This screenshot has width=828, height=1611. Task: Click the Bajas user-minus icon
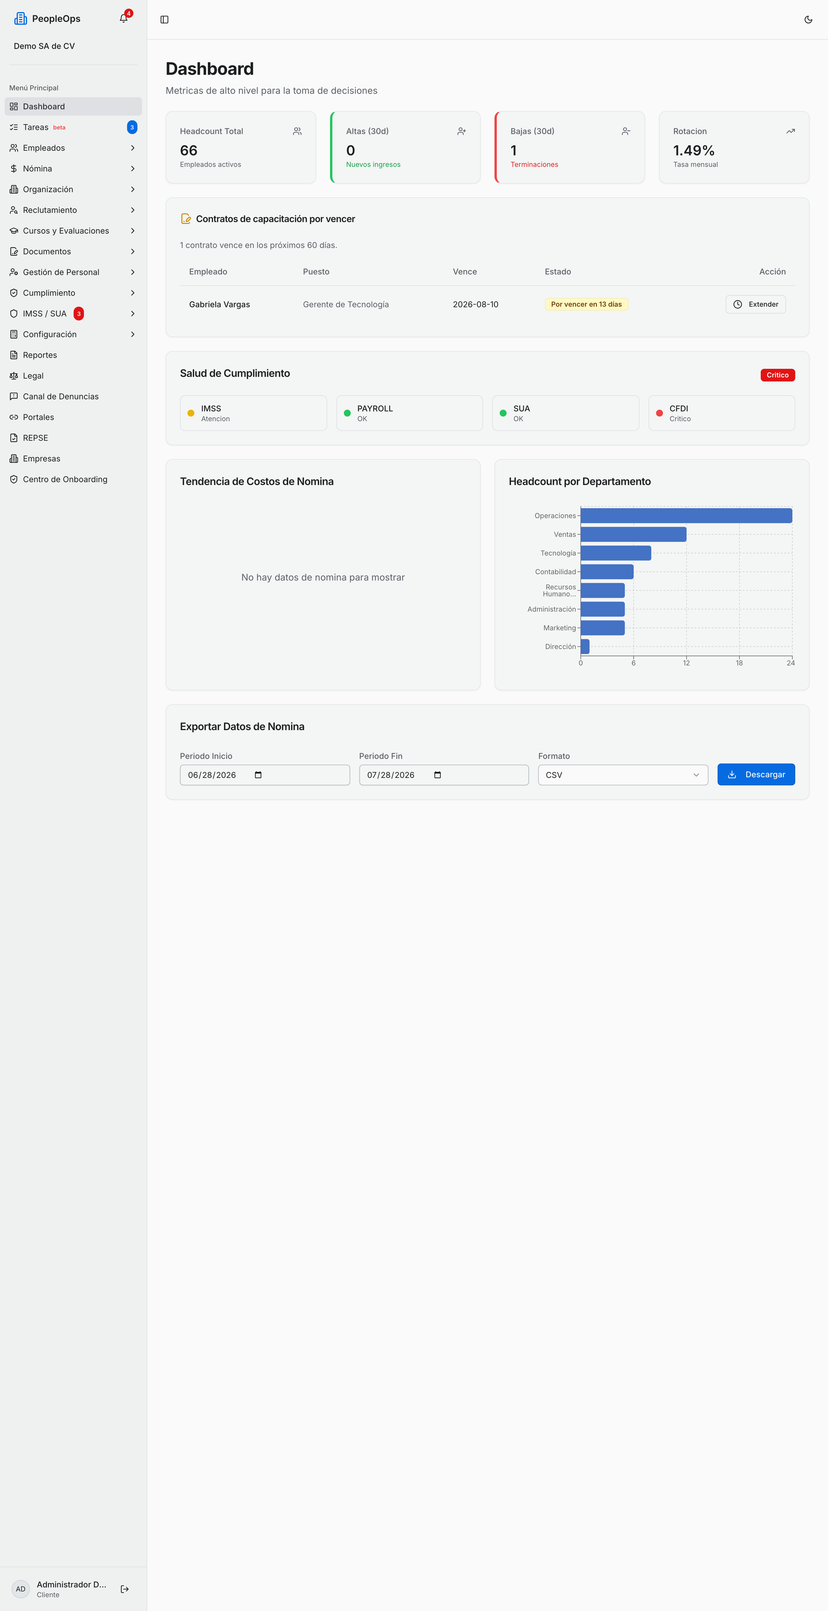(626, 131)
